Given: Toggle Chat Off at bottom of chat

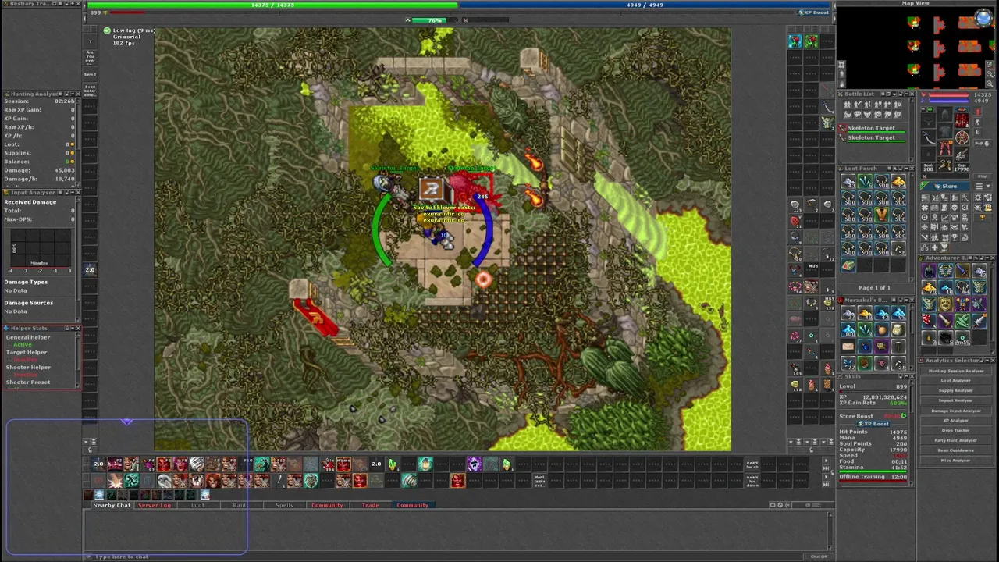Looking at the screenshot, I should [x=819, y=557].
